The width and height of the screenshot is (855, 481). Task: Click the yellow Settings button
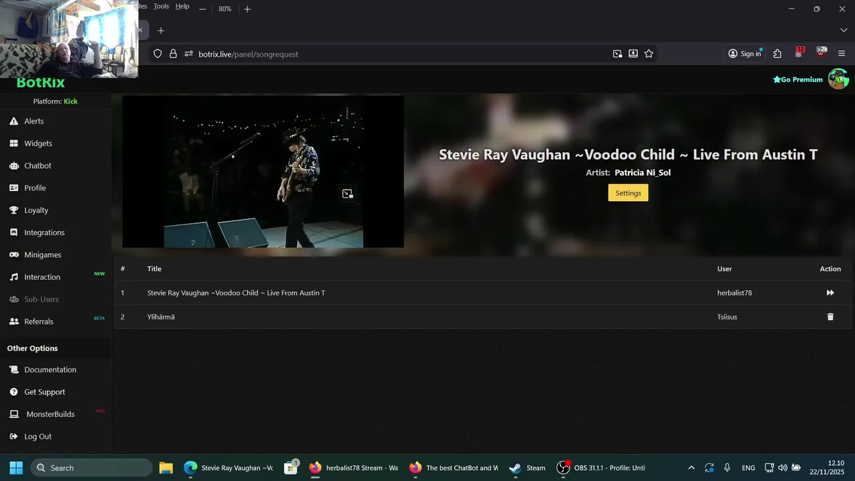pyautogui.click(x=628, y=193)
